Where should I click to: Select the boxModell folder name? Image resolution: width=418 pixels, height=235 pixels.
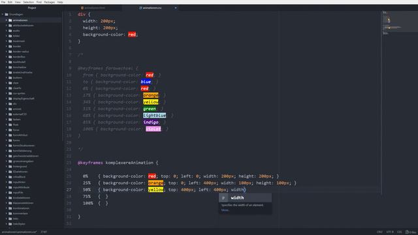(19, 62)
